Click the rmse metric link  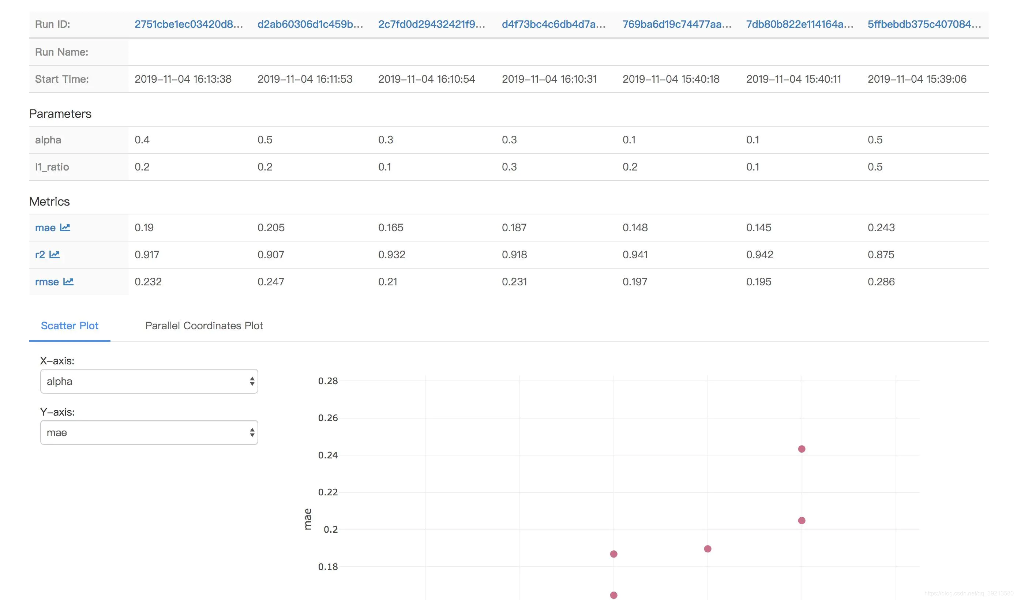click(x=47, y=282)
